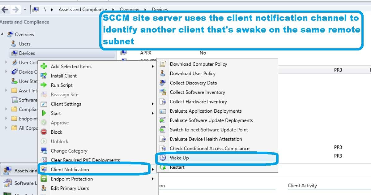Viewport: 371px width, 195px height.
Task: Expand the Device Collections node
Action: click(x=6, y=71)
